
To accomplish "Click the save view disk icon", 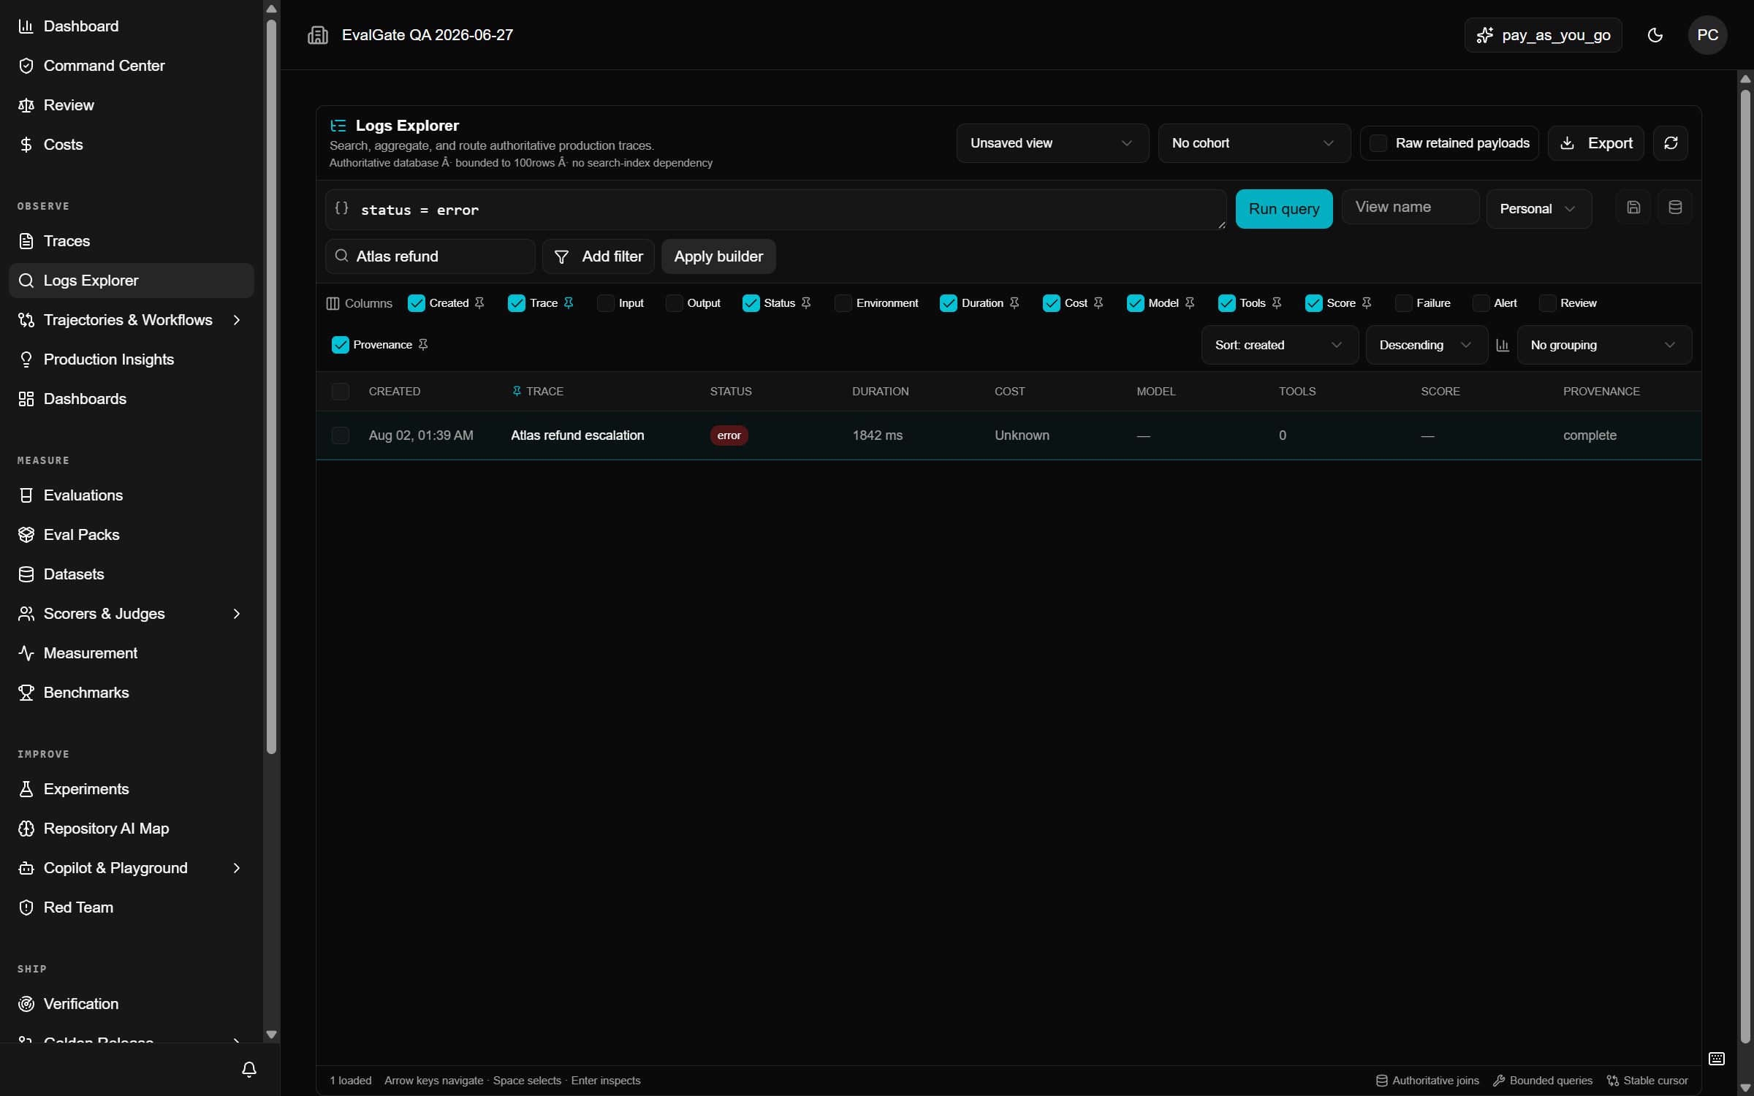I will 1633,208.
